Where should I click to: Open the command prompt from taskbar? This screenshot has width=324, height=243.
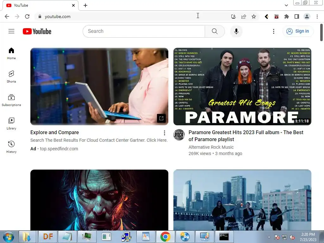(x=224, y=237)
